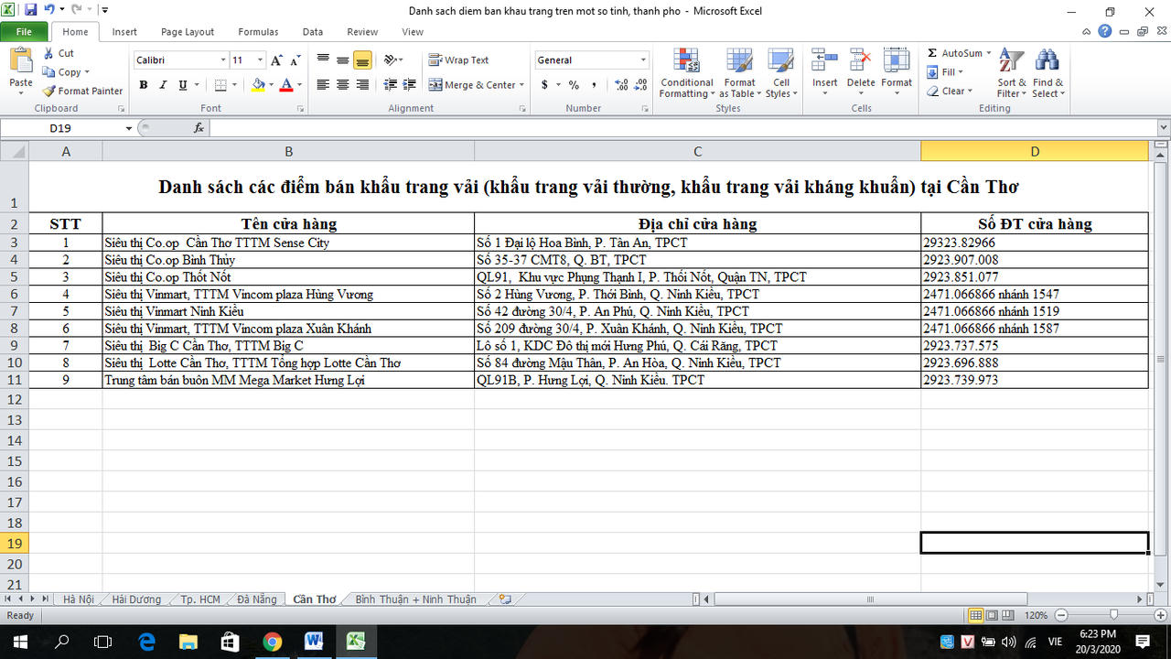Switch to Page Break Preview view
The height and width of the screenshot is (659, 1171).
[1007, 615]
